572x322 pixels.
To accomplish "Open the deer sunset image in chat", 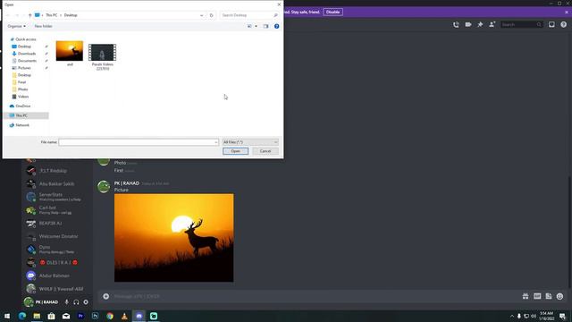I will tap(174, 238).
